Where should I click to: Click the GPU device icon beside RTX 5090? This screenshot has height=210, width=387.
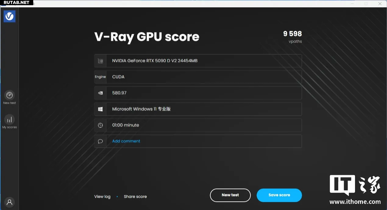click(x=100, y=61)
